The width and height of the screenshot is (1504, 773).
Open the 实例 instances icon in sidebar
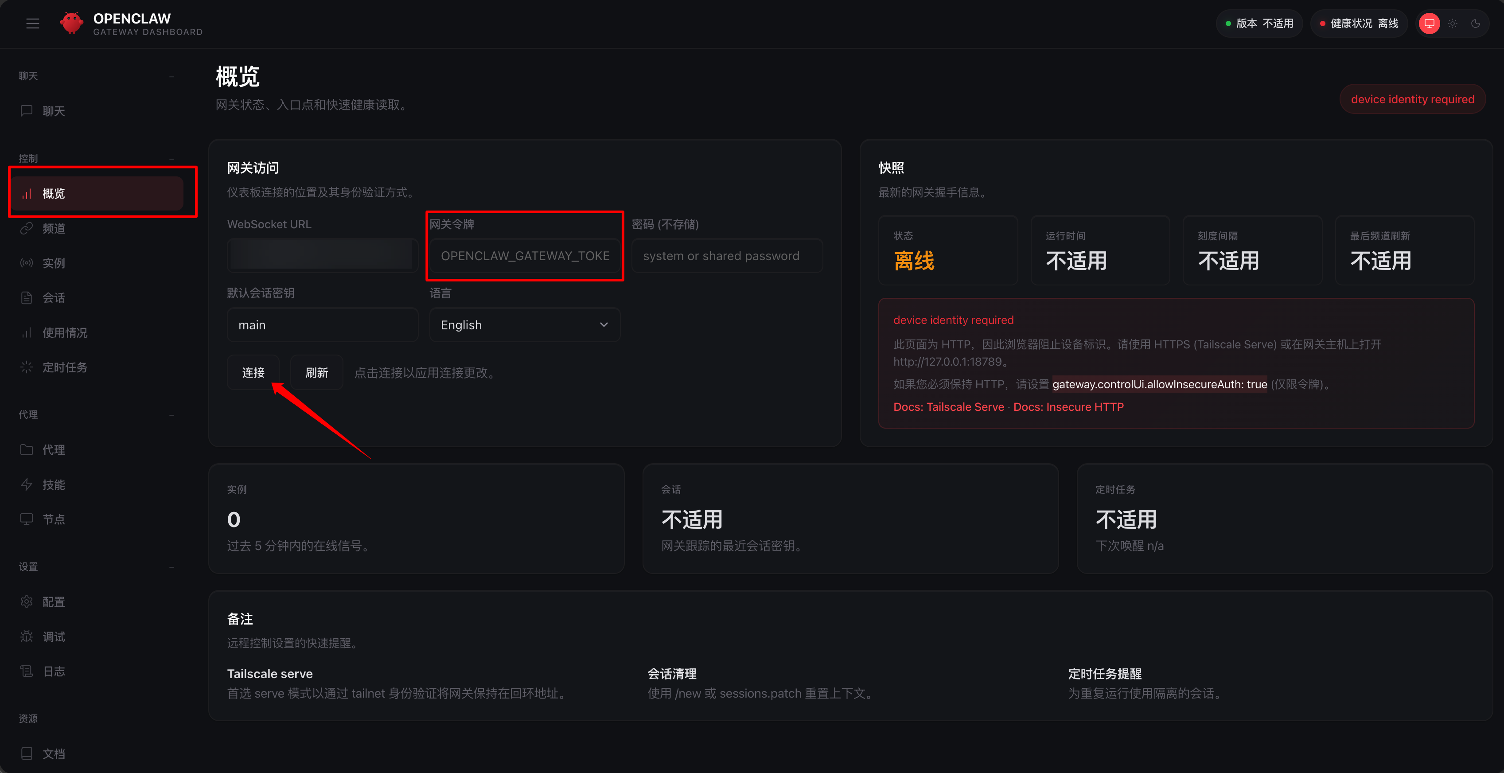tap(27, 263)
